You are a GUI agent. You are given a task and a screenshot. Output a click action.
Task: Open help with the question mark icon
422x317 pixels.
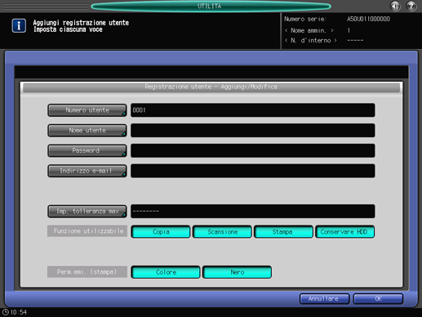pos(411,6)
